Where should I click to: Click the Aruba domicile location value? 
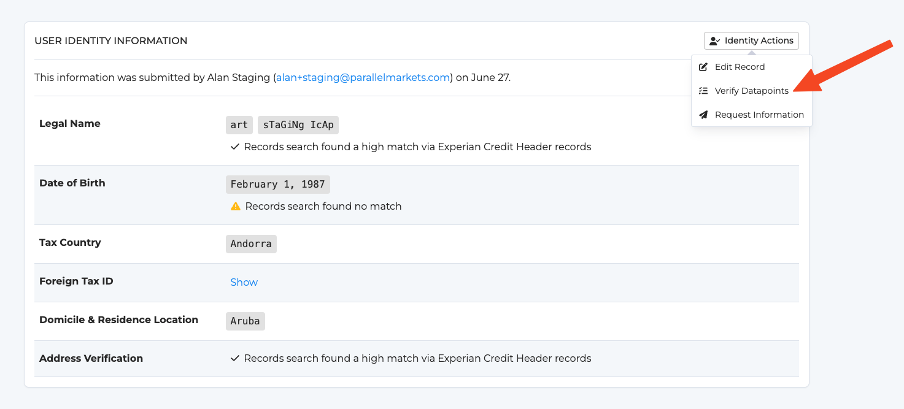coord(245,321)
